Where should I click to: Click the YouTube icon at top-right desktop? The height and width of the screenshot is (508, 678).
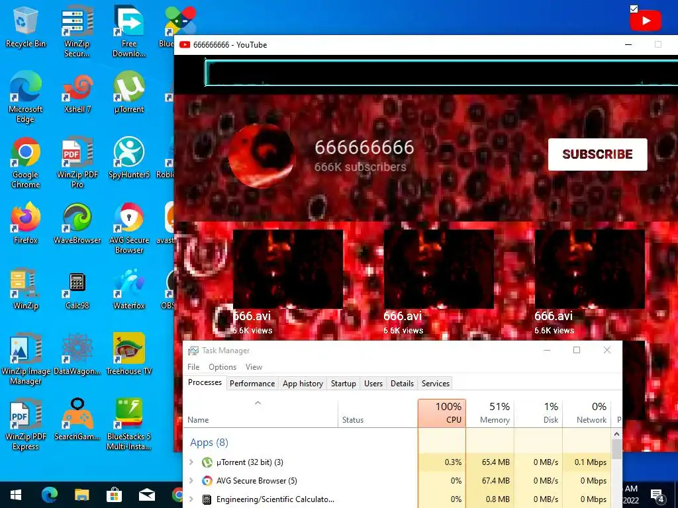(645, 21)
